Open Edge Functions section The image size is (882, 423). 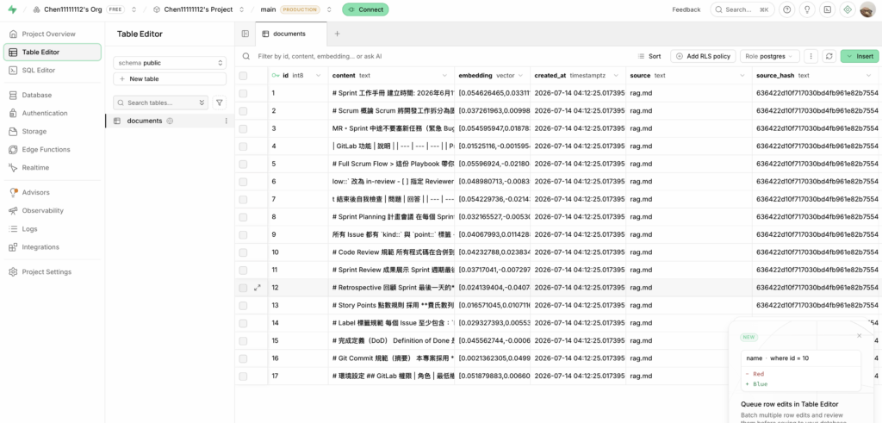point(53,150)
